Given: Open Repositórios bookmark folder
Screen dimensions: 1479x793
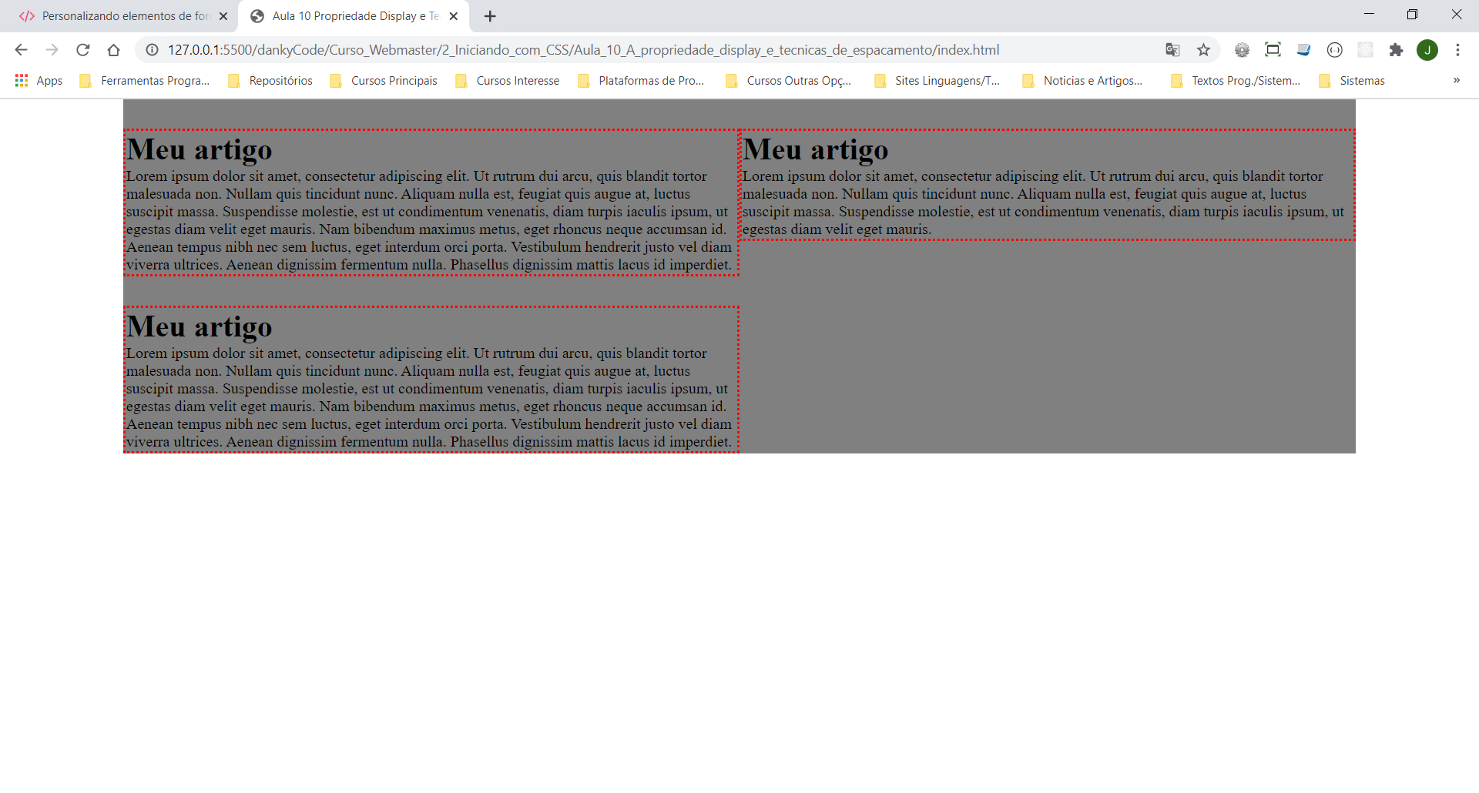Looking at the screenshot, I should 270,81.
